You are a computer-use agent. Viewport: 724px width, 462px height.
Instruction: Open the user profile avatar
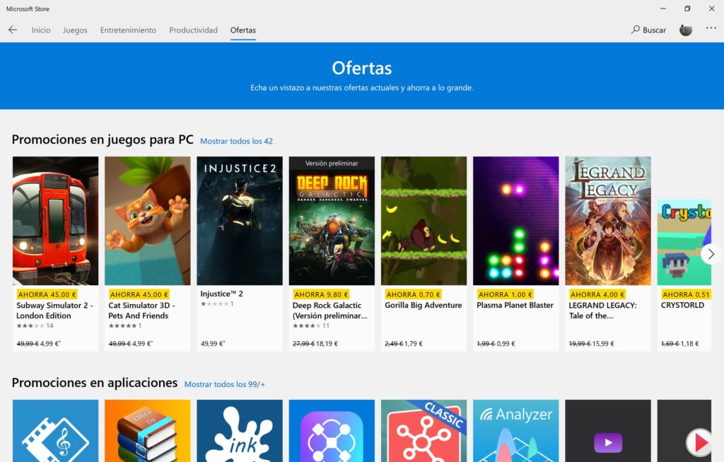pos(685,30)
